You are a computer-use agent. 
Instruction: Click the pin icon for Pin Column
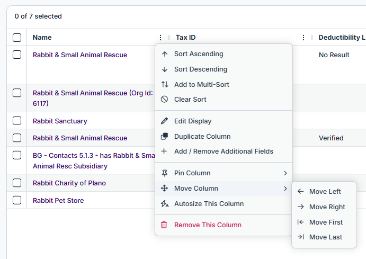tap(164, 173)
